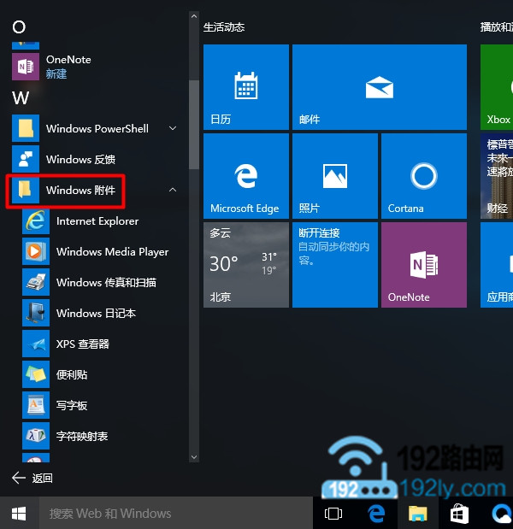Click the scrollbar up arrow
The width and height of the screenshot is (513, 529).
pos(194,16)
